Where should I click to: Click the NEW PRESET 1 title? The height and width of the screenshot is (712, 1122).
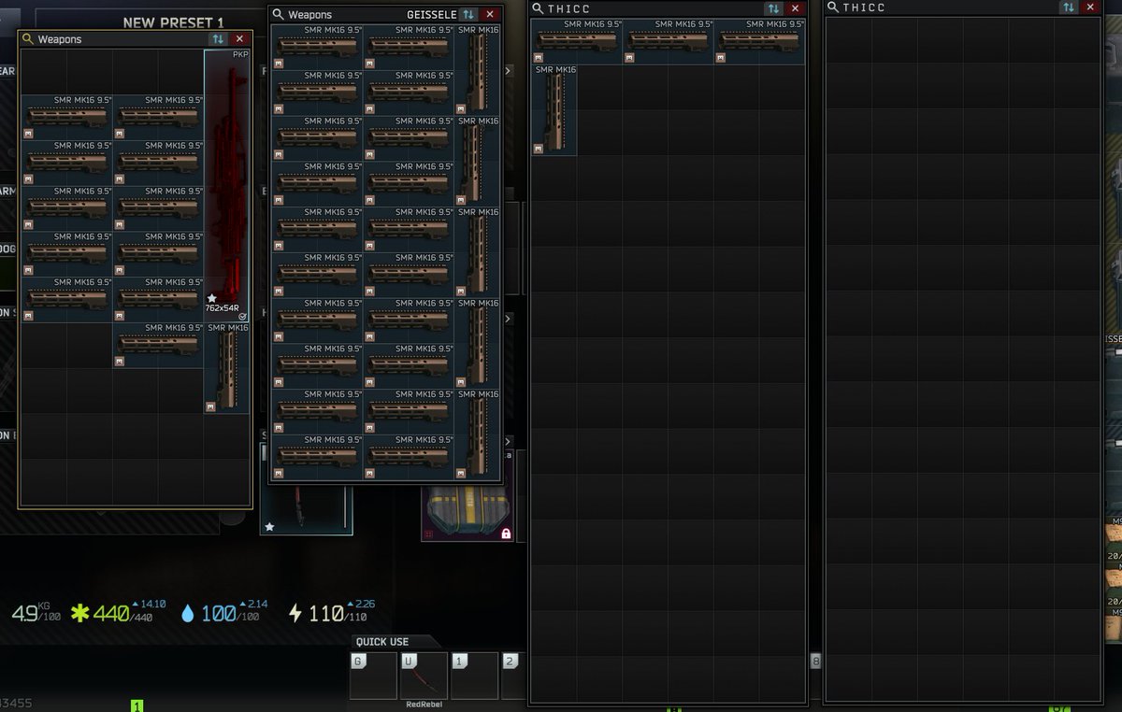click(174, 22)
